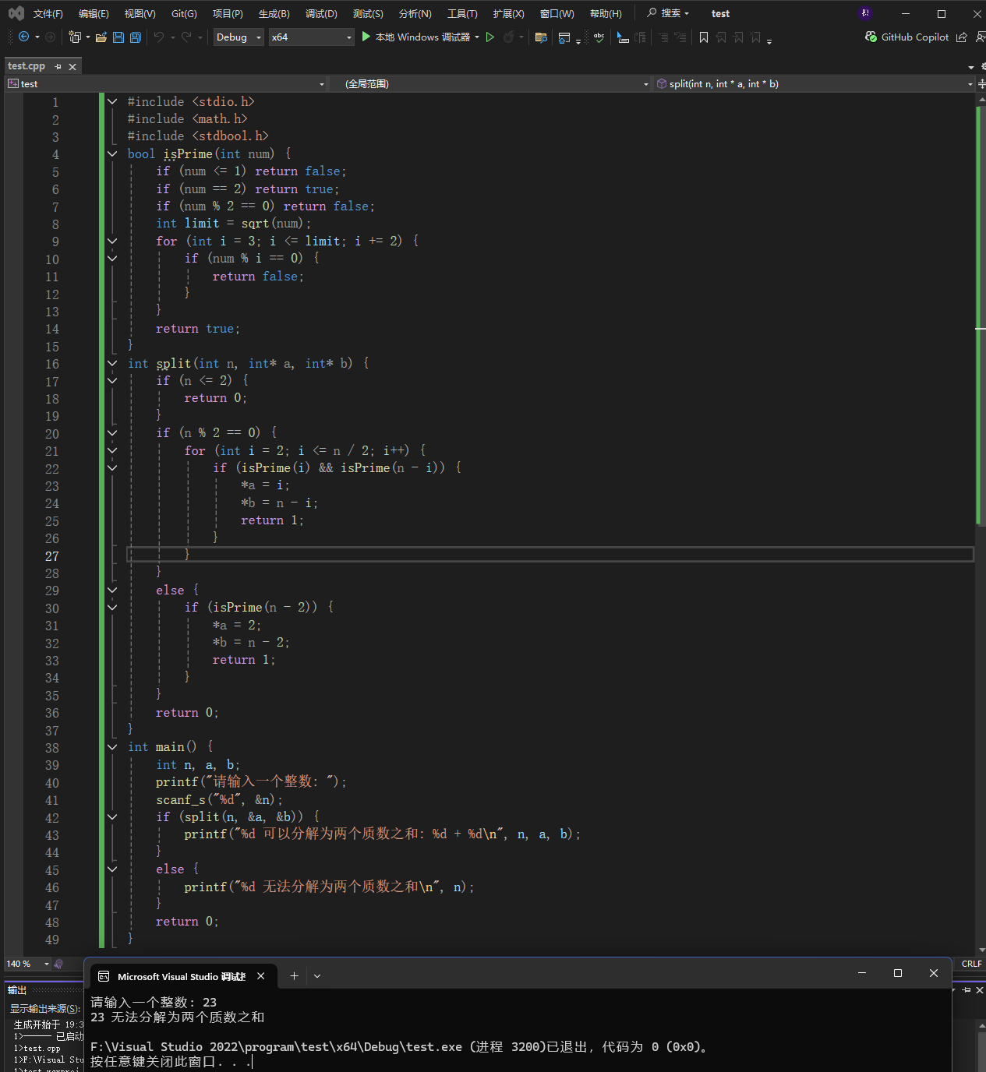Click the GitHub Copilot icon
Viewport: 986px width, 1072px height.
(x=871, y=37)
